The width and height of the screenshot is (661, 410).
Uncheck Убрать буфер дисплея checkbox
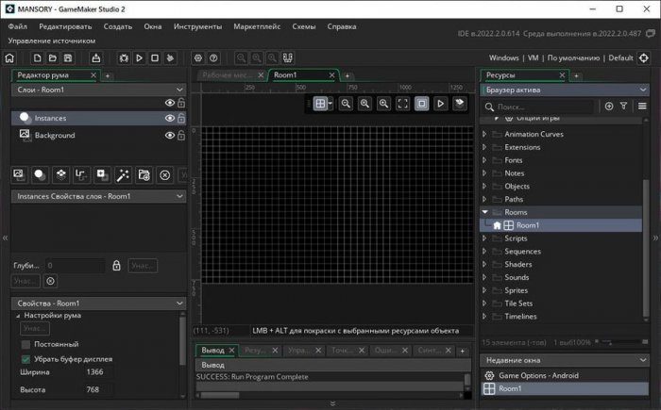pos(25,359)
